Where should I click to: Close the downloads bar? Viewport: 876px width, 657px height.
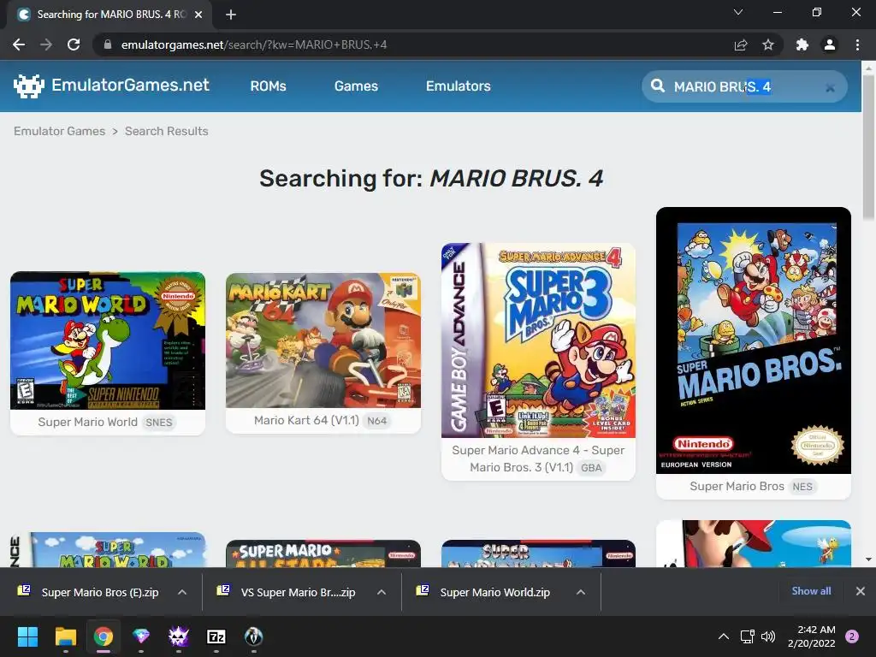coord(861,591)
